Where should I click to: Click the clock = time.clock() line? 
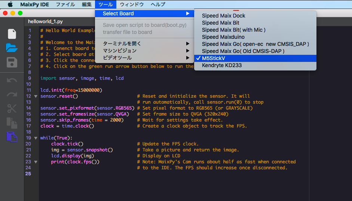point(67,126)
